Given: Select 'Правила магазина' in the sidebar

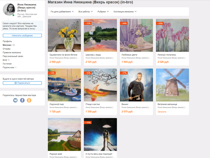Looking at the screenshot, I should pos(12,52).
